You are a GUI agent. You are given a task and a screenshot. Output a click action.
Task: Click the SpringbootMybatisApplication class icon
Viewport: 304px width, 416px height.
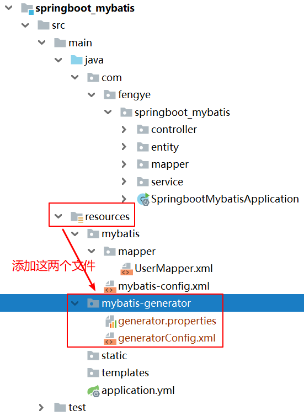(x=143, y=199)
